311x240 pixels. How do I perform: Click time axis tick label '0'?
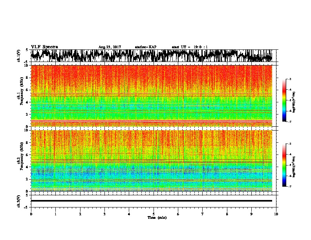click(31, 214)
